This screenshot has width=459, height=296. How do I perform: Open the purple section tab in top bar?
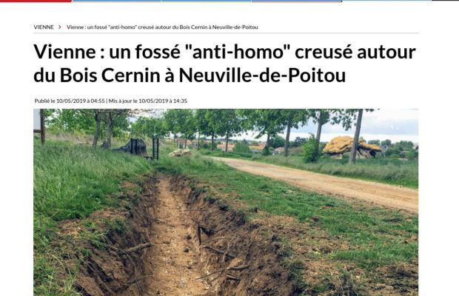point(296,1)
